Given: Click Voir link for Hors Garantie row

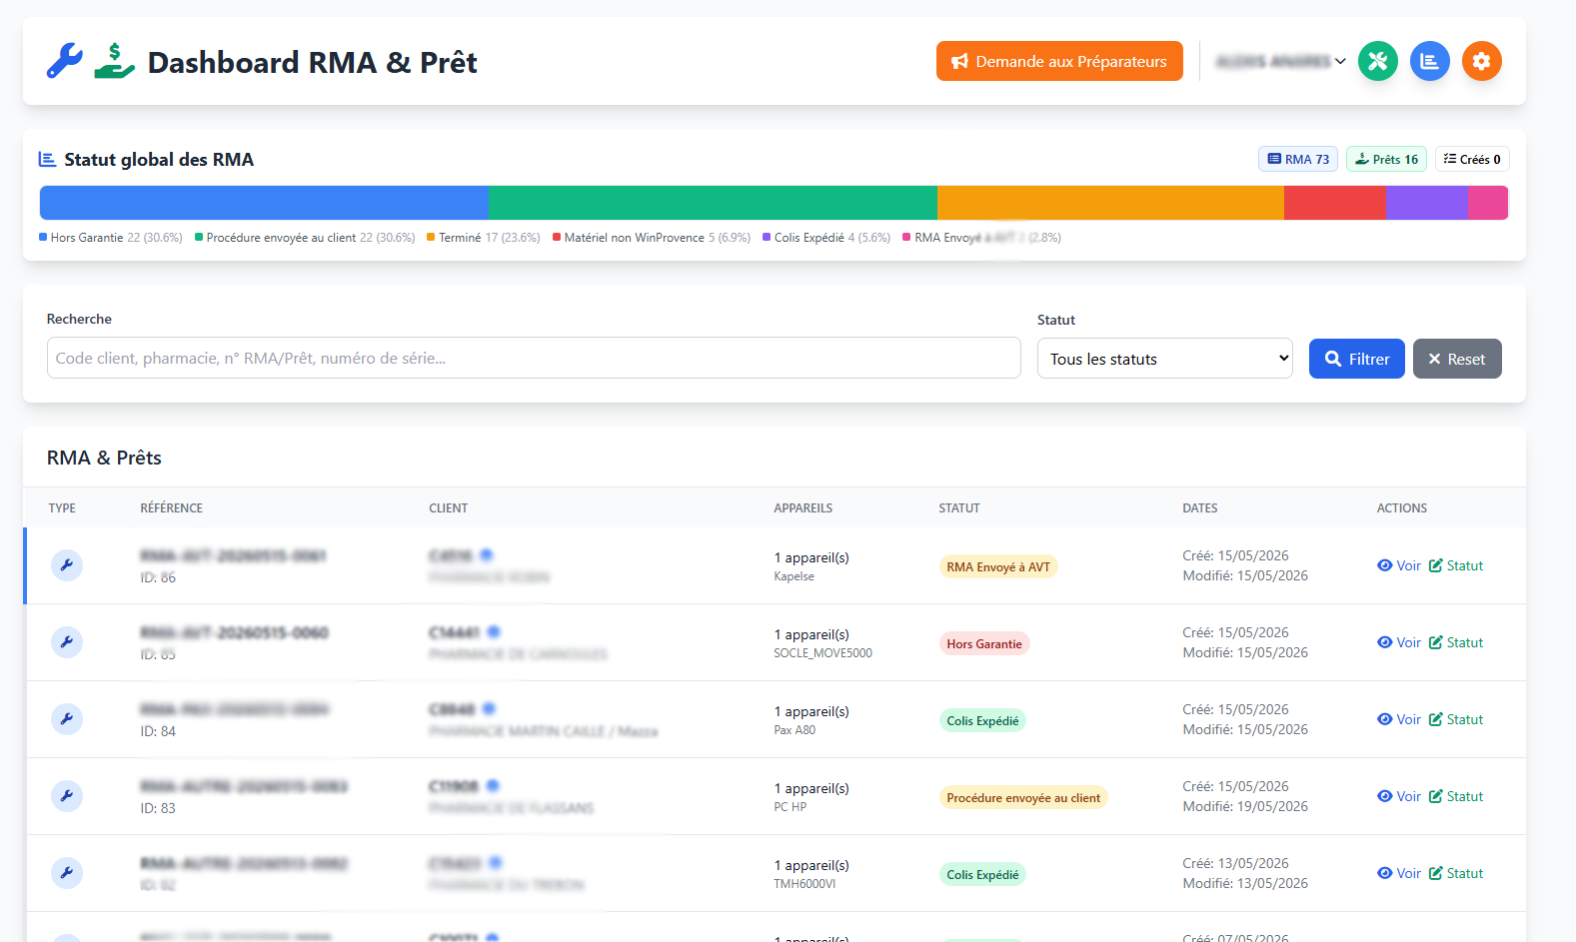Looking at the screenshot, I should 1399,642.
